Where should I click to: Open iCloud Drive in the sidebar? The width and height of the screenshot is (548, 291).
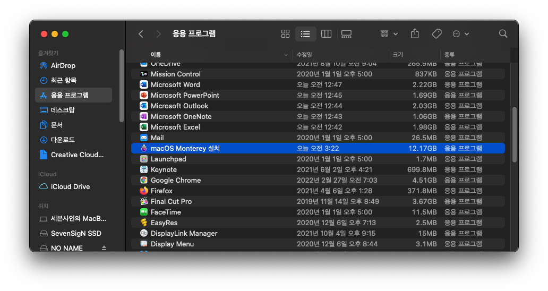click(74, 186)
